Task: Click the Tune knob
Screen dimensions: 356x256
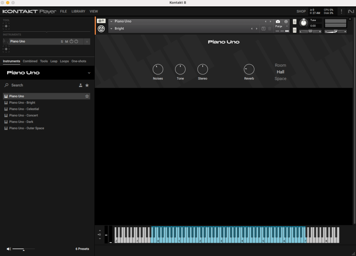Action: pos(304,23)
